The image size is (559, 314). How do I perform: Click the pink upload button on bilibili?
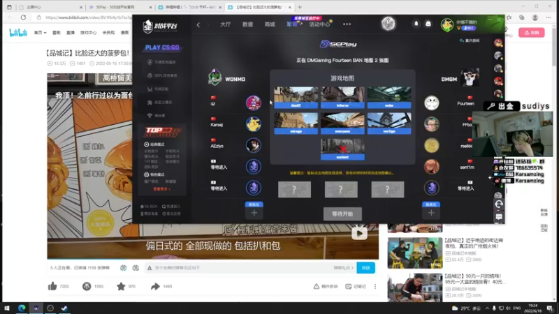coord(531,32)
